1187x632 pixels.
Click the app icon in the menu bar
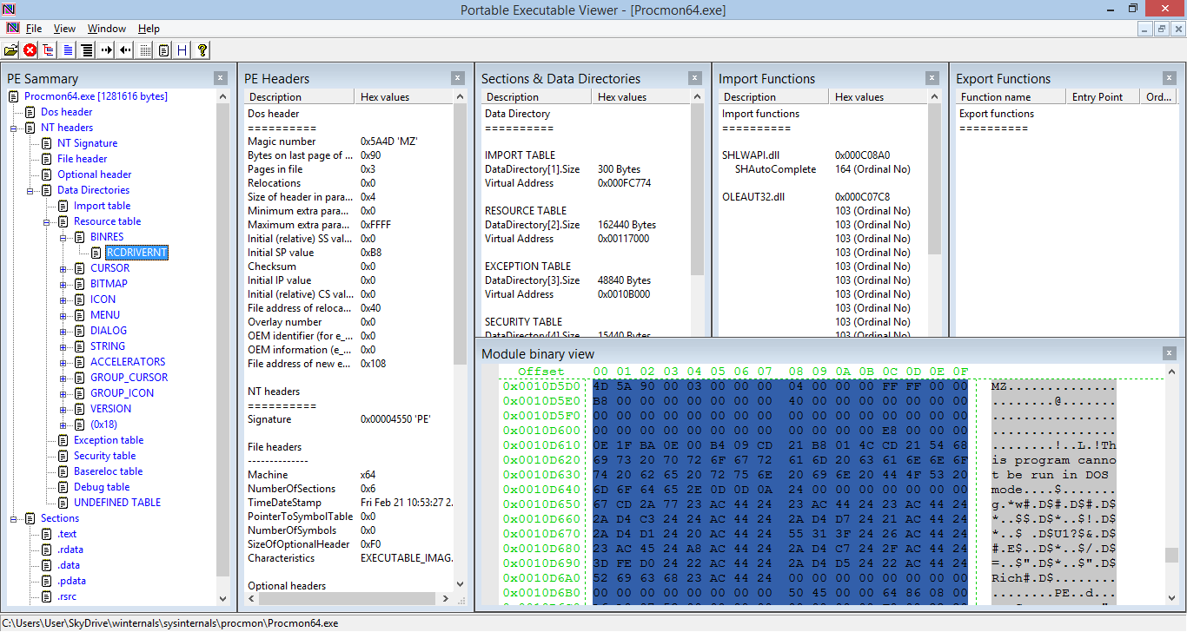11,29
